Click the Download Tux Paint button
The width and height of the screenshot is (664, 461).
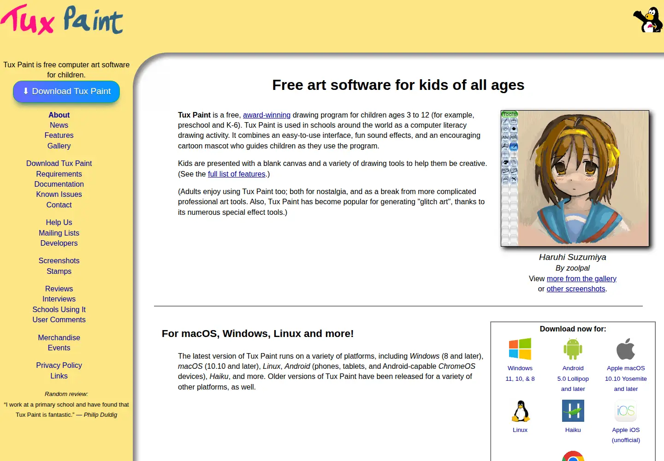66,91
